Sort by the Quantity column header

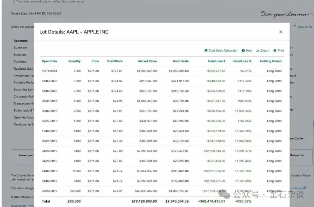[x=74, y=61]
